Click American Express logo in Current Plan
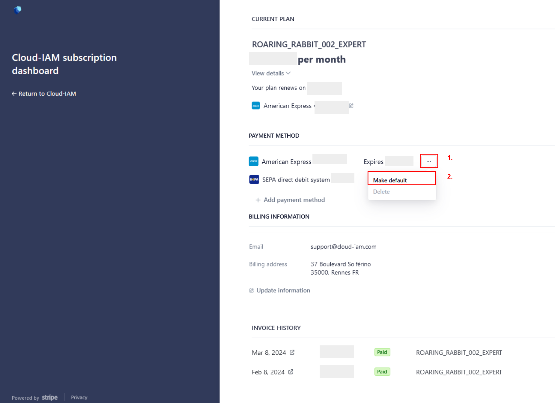 tap(256, 106)
